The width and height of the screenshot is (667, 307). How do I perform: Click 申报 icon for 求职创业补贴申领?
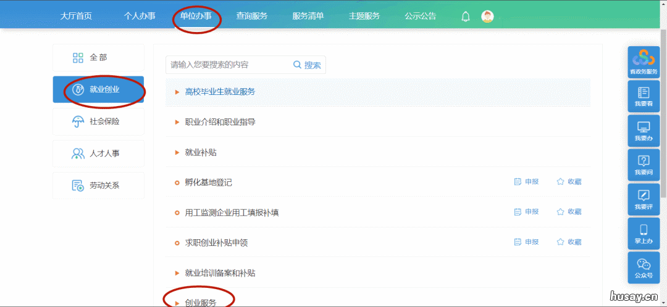(x=518, y=242)
